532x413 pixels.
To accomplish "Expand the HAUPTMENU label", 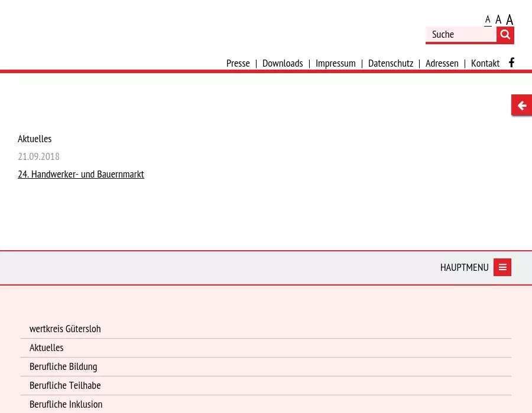I will (x=464, y=267).
